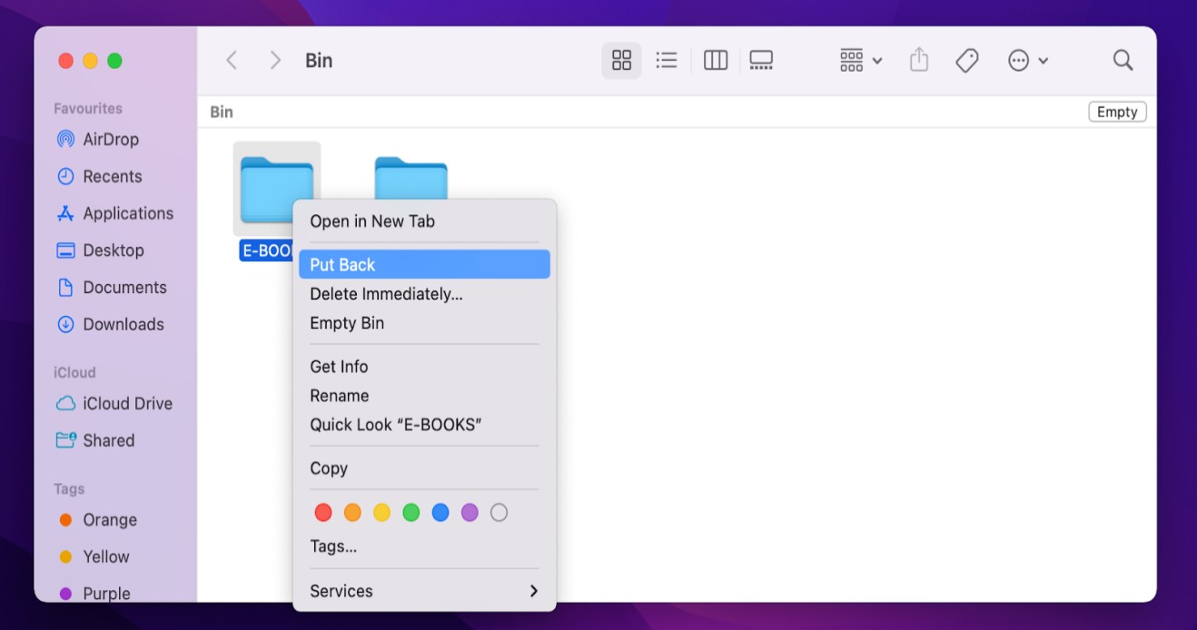Close the Finder window
Image resolution: width=1197 pixels, height=630 pixels.
click(x=65, y=61)
